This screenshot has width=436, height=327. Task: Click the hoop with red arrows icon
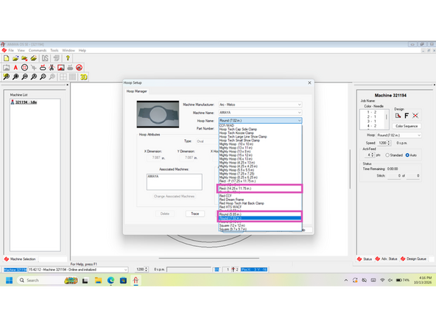point(43,68)
